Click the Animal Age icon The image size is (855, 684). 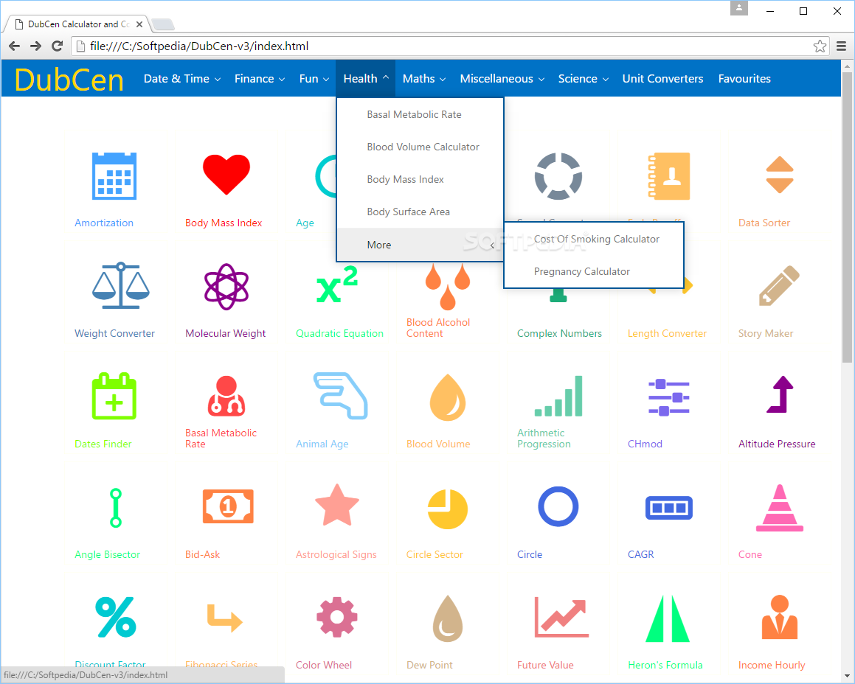(340, 396)
